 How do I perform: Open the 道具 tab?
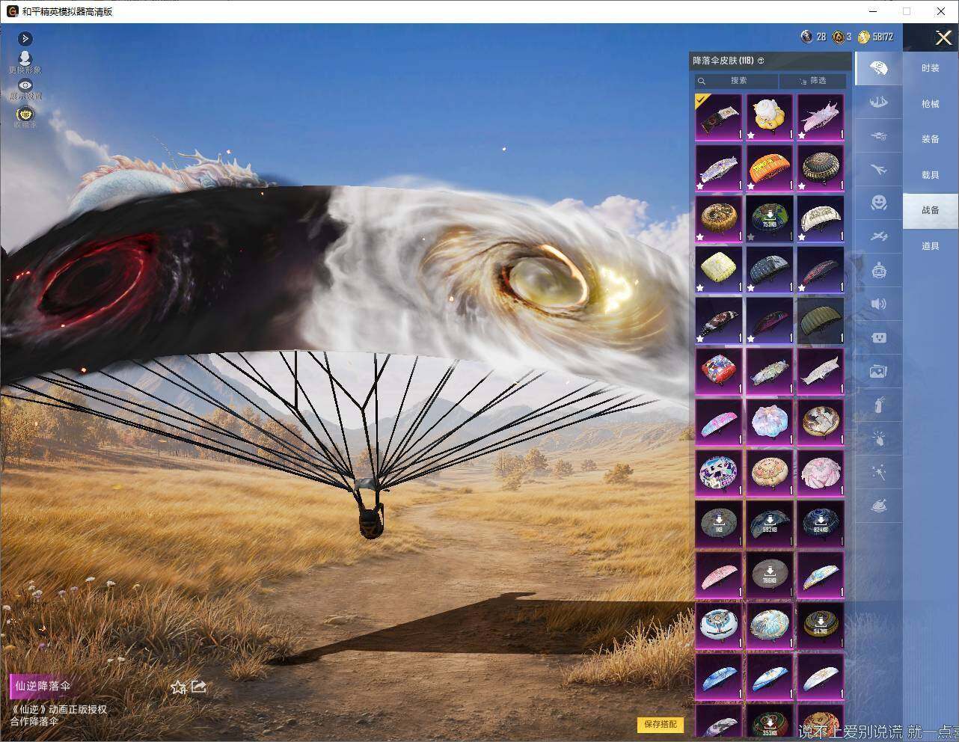(930, 246)
